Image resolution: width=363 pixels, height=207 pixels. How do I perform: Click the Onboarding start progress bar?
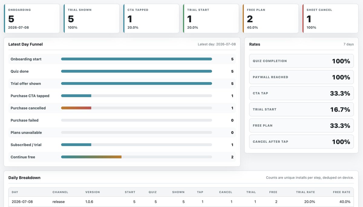[x=136, y=59]
